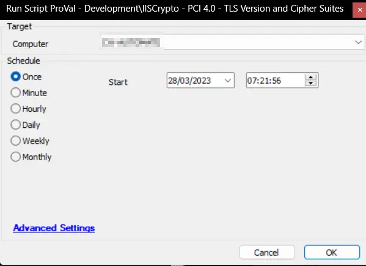Image resolution: width=366 pixels, height=266 pixels.
Task: Click the start time field 07:21:56
Action: pyautogui.click(x=276, y=81)
